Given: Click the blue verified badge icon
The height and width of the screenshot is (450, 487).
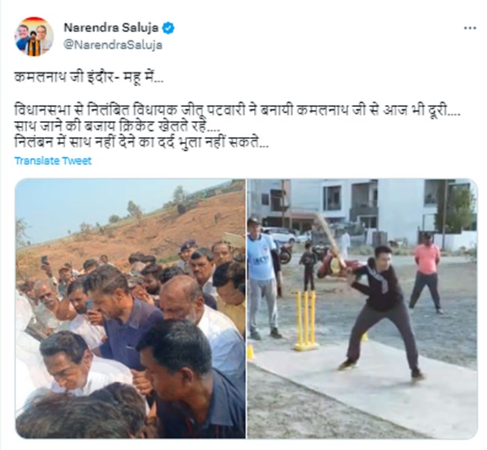Looking at the screenshot, I should point(168,29).
